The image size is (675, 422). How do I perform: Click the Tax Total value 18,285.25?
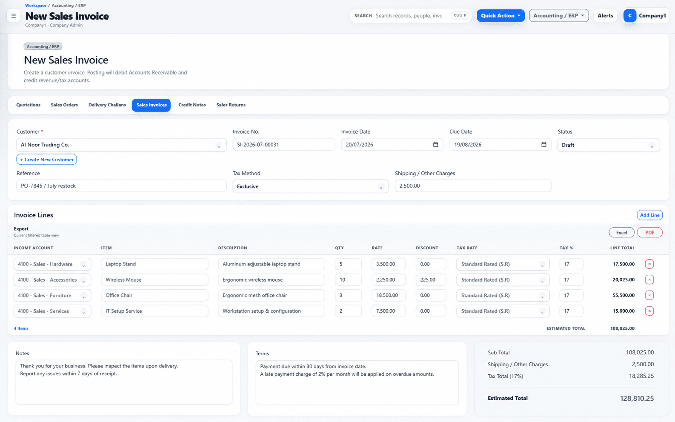(641, 376)
